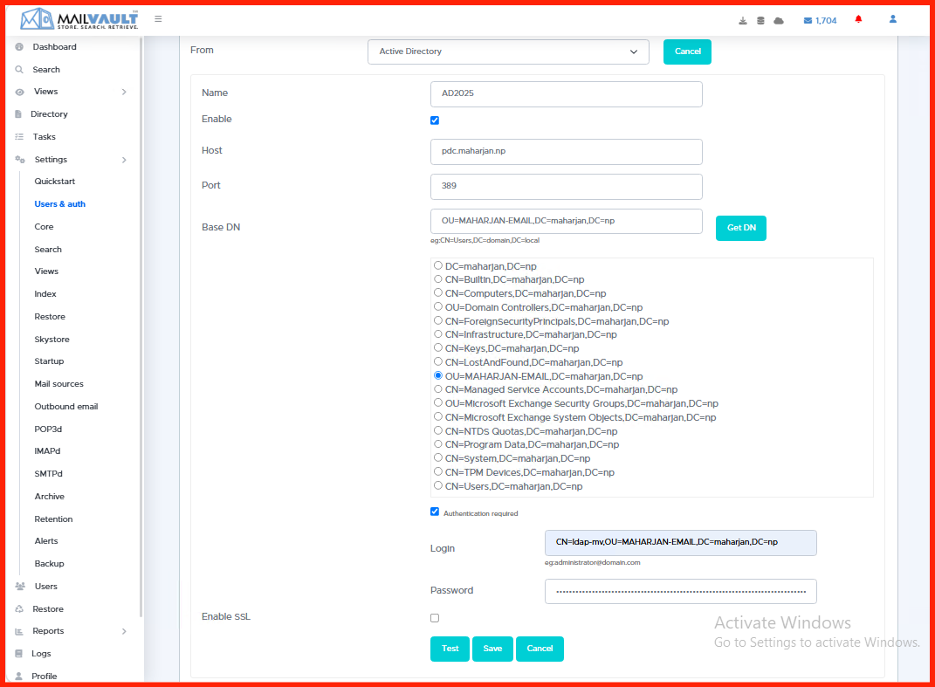Open Alerts settings page
Image resolution: width=935 pixels, height=687 pixels.
point(46,541)
